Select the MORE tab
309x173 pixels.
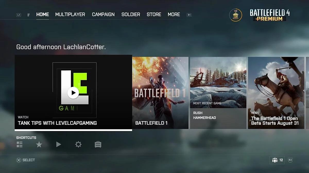(x=174, y=15)
